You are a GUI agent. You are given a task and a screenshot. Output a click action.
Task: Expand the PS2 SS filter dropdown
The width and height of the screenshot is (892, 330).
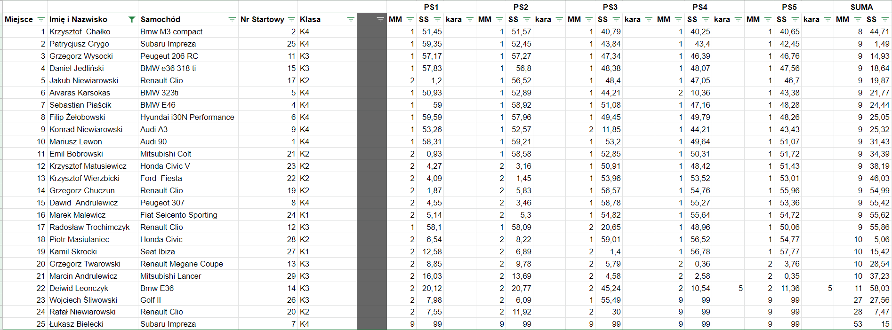click(x=527, y=19)
